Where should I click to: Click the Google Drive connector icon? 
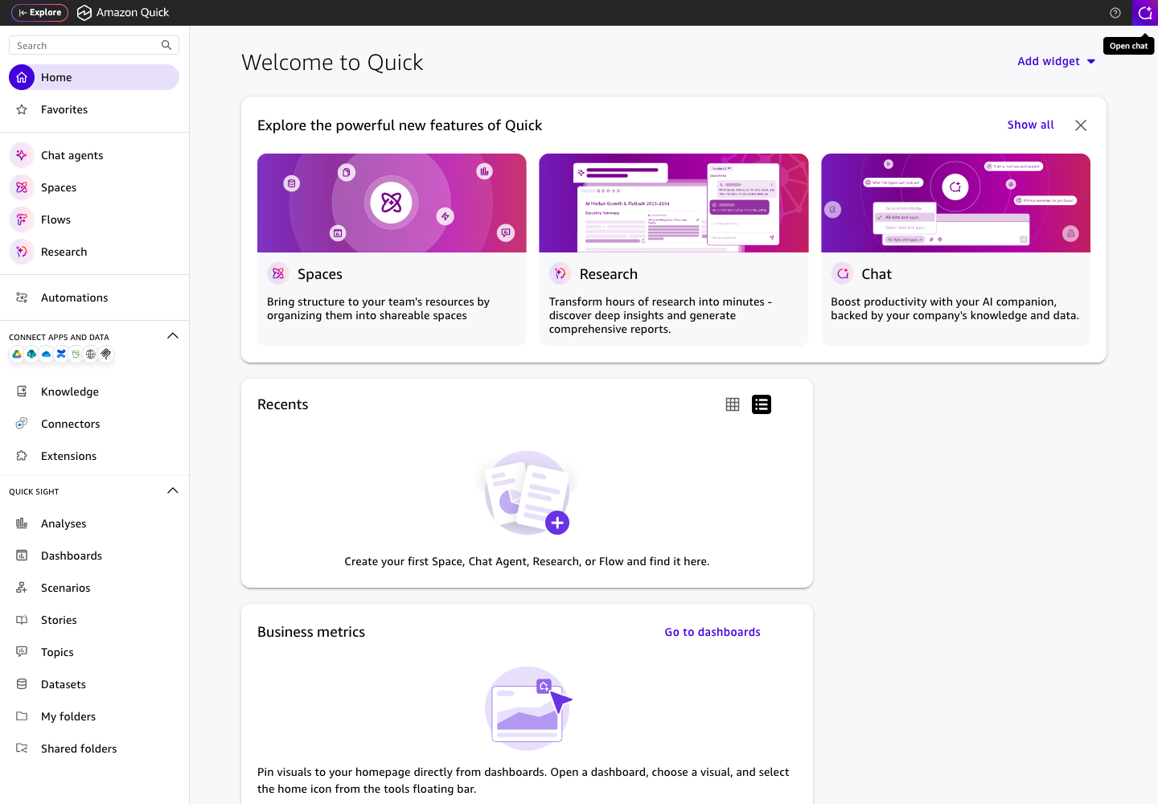pyautogui.click(x=17, y=354)
